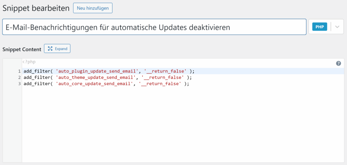Select line number 2 in the gutter
The height and width of the screenshot is (165, 347).
pyautogui.click(x=20, y=78)
